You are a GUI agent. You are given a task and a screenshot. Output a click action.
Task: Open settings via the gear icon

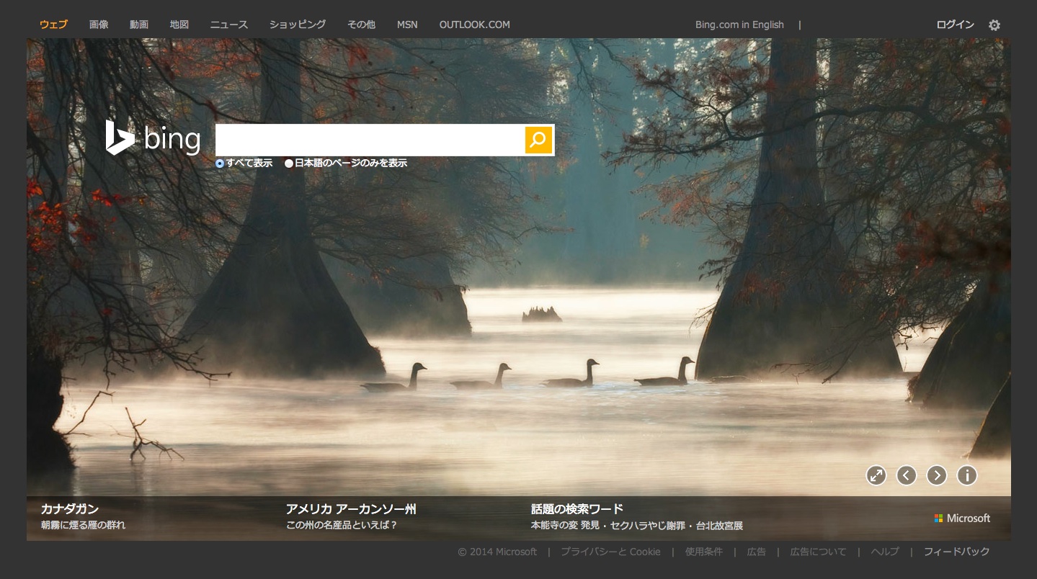tap(994, 25)
